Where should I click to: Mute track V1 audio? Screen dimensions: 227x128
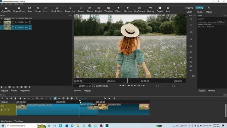coord(5,110)
